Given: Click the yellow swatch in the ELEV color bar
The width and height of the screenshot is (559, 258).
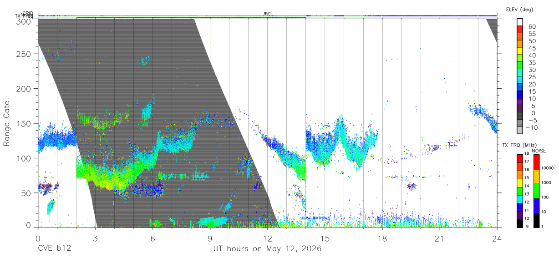Looking at the screenshot, I should (520, 51).
